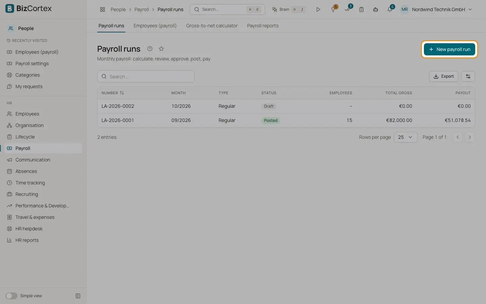Click the global Search box in top bar

[227, 9]
